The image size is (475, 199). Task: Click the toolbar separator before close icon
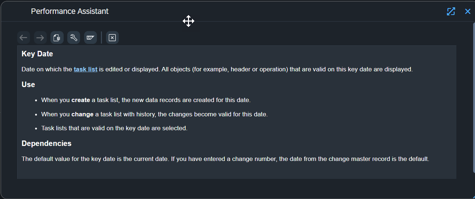point(102,38)
